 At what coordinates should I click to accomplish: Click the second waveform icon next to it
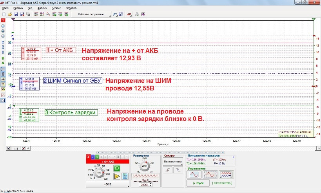(x=42, y=14)
